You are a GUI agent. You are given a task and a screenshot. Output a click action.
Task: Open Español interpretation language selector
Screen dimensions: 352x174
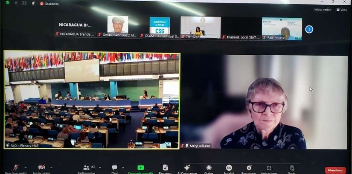click(x=229, y=168)
